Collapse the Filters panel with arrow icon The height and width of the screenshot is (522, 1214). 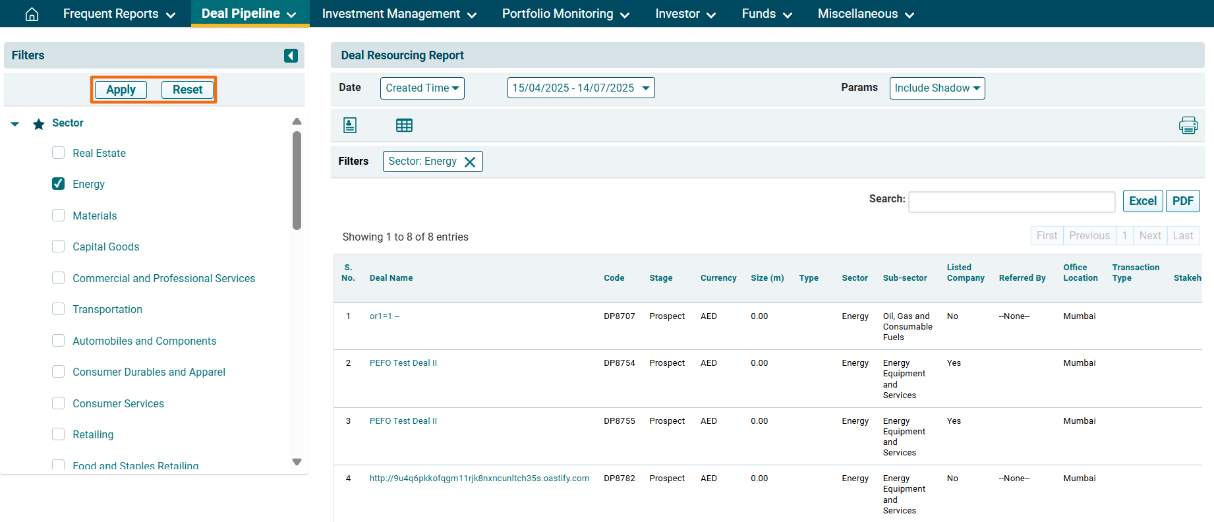coord(291,55)
